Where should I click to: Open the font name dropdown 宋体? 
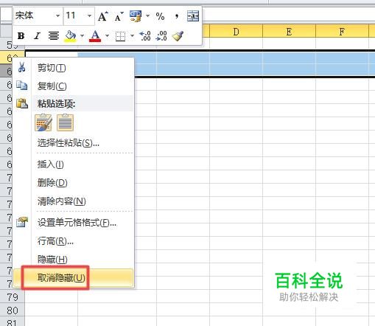click(x=58, y=16)
